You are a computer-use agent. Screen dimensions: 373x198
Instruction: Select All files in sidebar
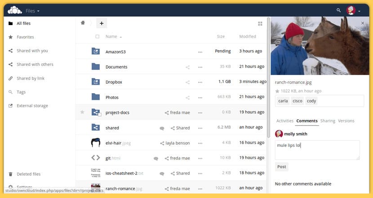point(23,23)
